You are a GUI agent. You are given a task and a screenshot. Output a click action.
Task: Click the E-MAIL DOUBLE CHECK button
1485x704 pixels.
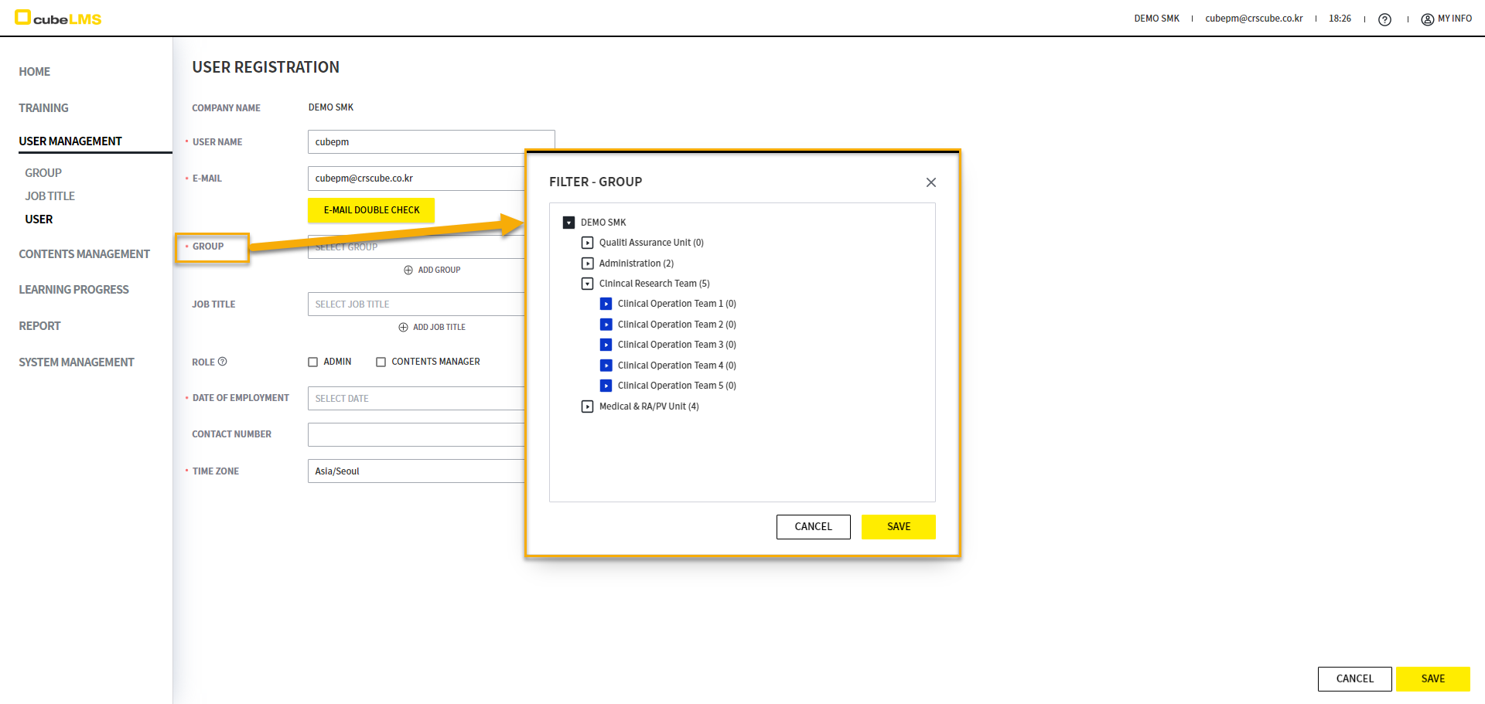coord(371,210)
